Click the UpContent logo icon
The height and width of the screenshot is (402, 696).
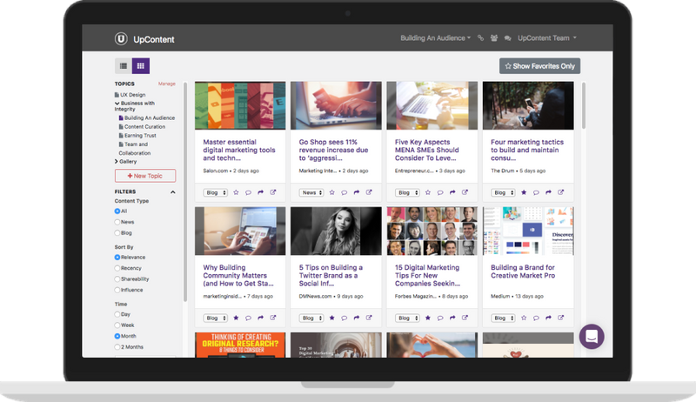click(121, 38)
